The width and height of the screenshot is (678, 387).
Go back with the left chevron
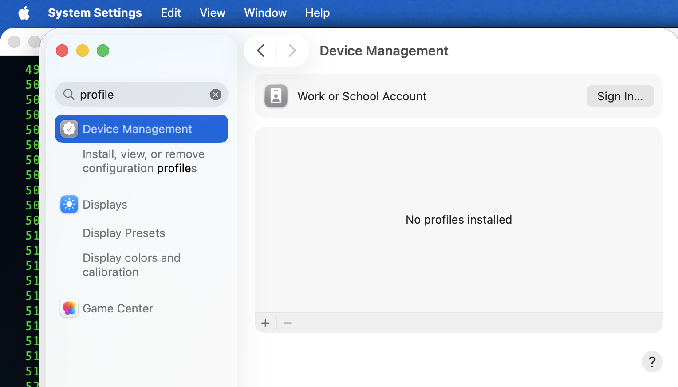tap(261, 51)
